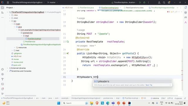
Task: Expand the test folder
Action: [x=12, y=50]
